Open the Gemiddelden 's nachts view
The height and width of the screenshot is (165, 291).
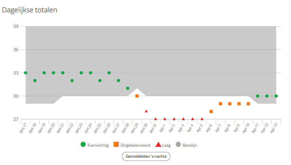[x=146, y=156]
